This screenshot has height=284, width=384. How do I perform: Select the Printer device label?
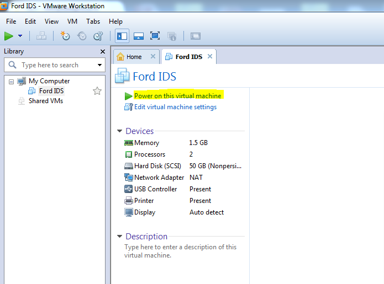coord(144,201)
